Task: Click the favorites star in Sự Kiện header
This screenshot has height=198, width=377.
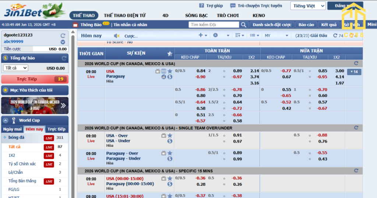Action: pyautogui.click(x=170, y=54)
